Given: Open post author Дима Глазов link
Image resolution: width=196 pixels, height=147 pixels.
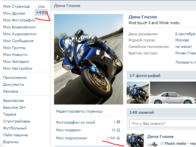Looking at the screenshot, I should (x=160, y=137).
